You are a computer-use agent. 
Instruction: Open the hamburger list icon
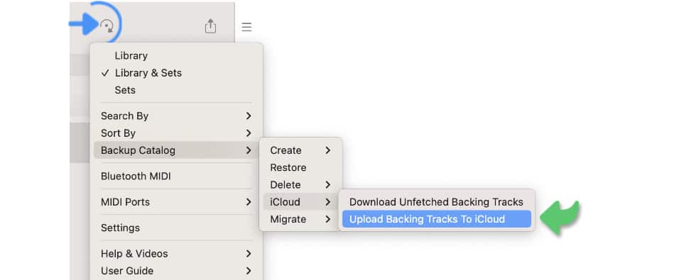tap(246, 27)
